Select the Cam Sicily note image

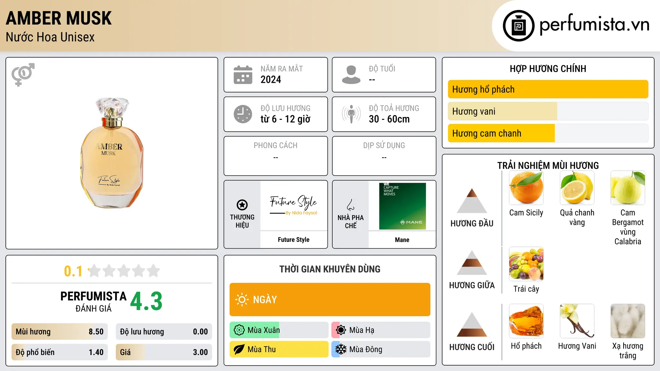[x=526, y=188]
